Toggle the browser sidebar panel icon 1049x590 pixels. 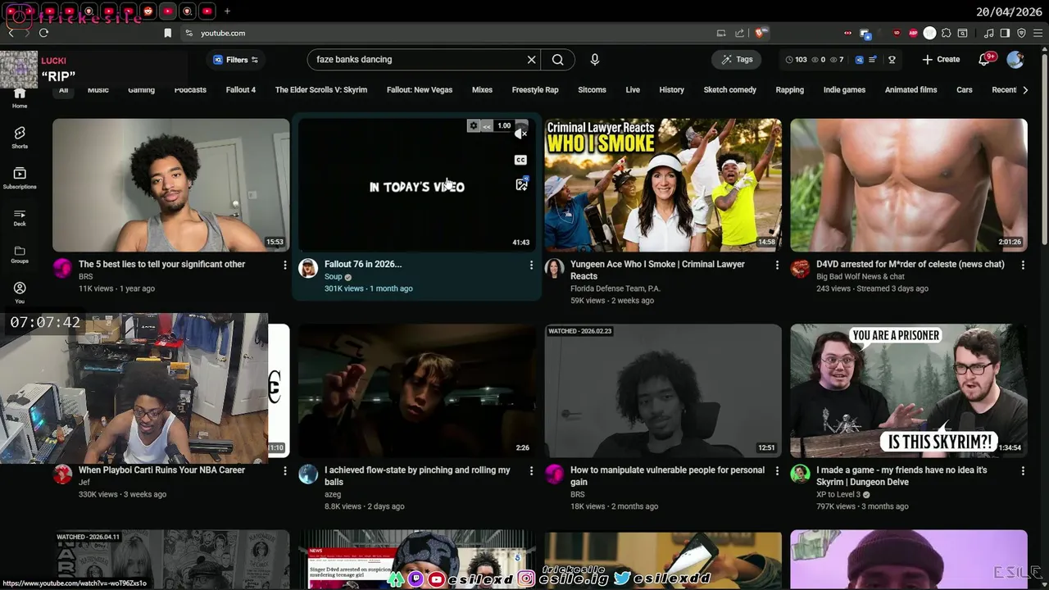pyautogui.click(x=1005, y=33)
